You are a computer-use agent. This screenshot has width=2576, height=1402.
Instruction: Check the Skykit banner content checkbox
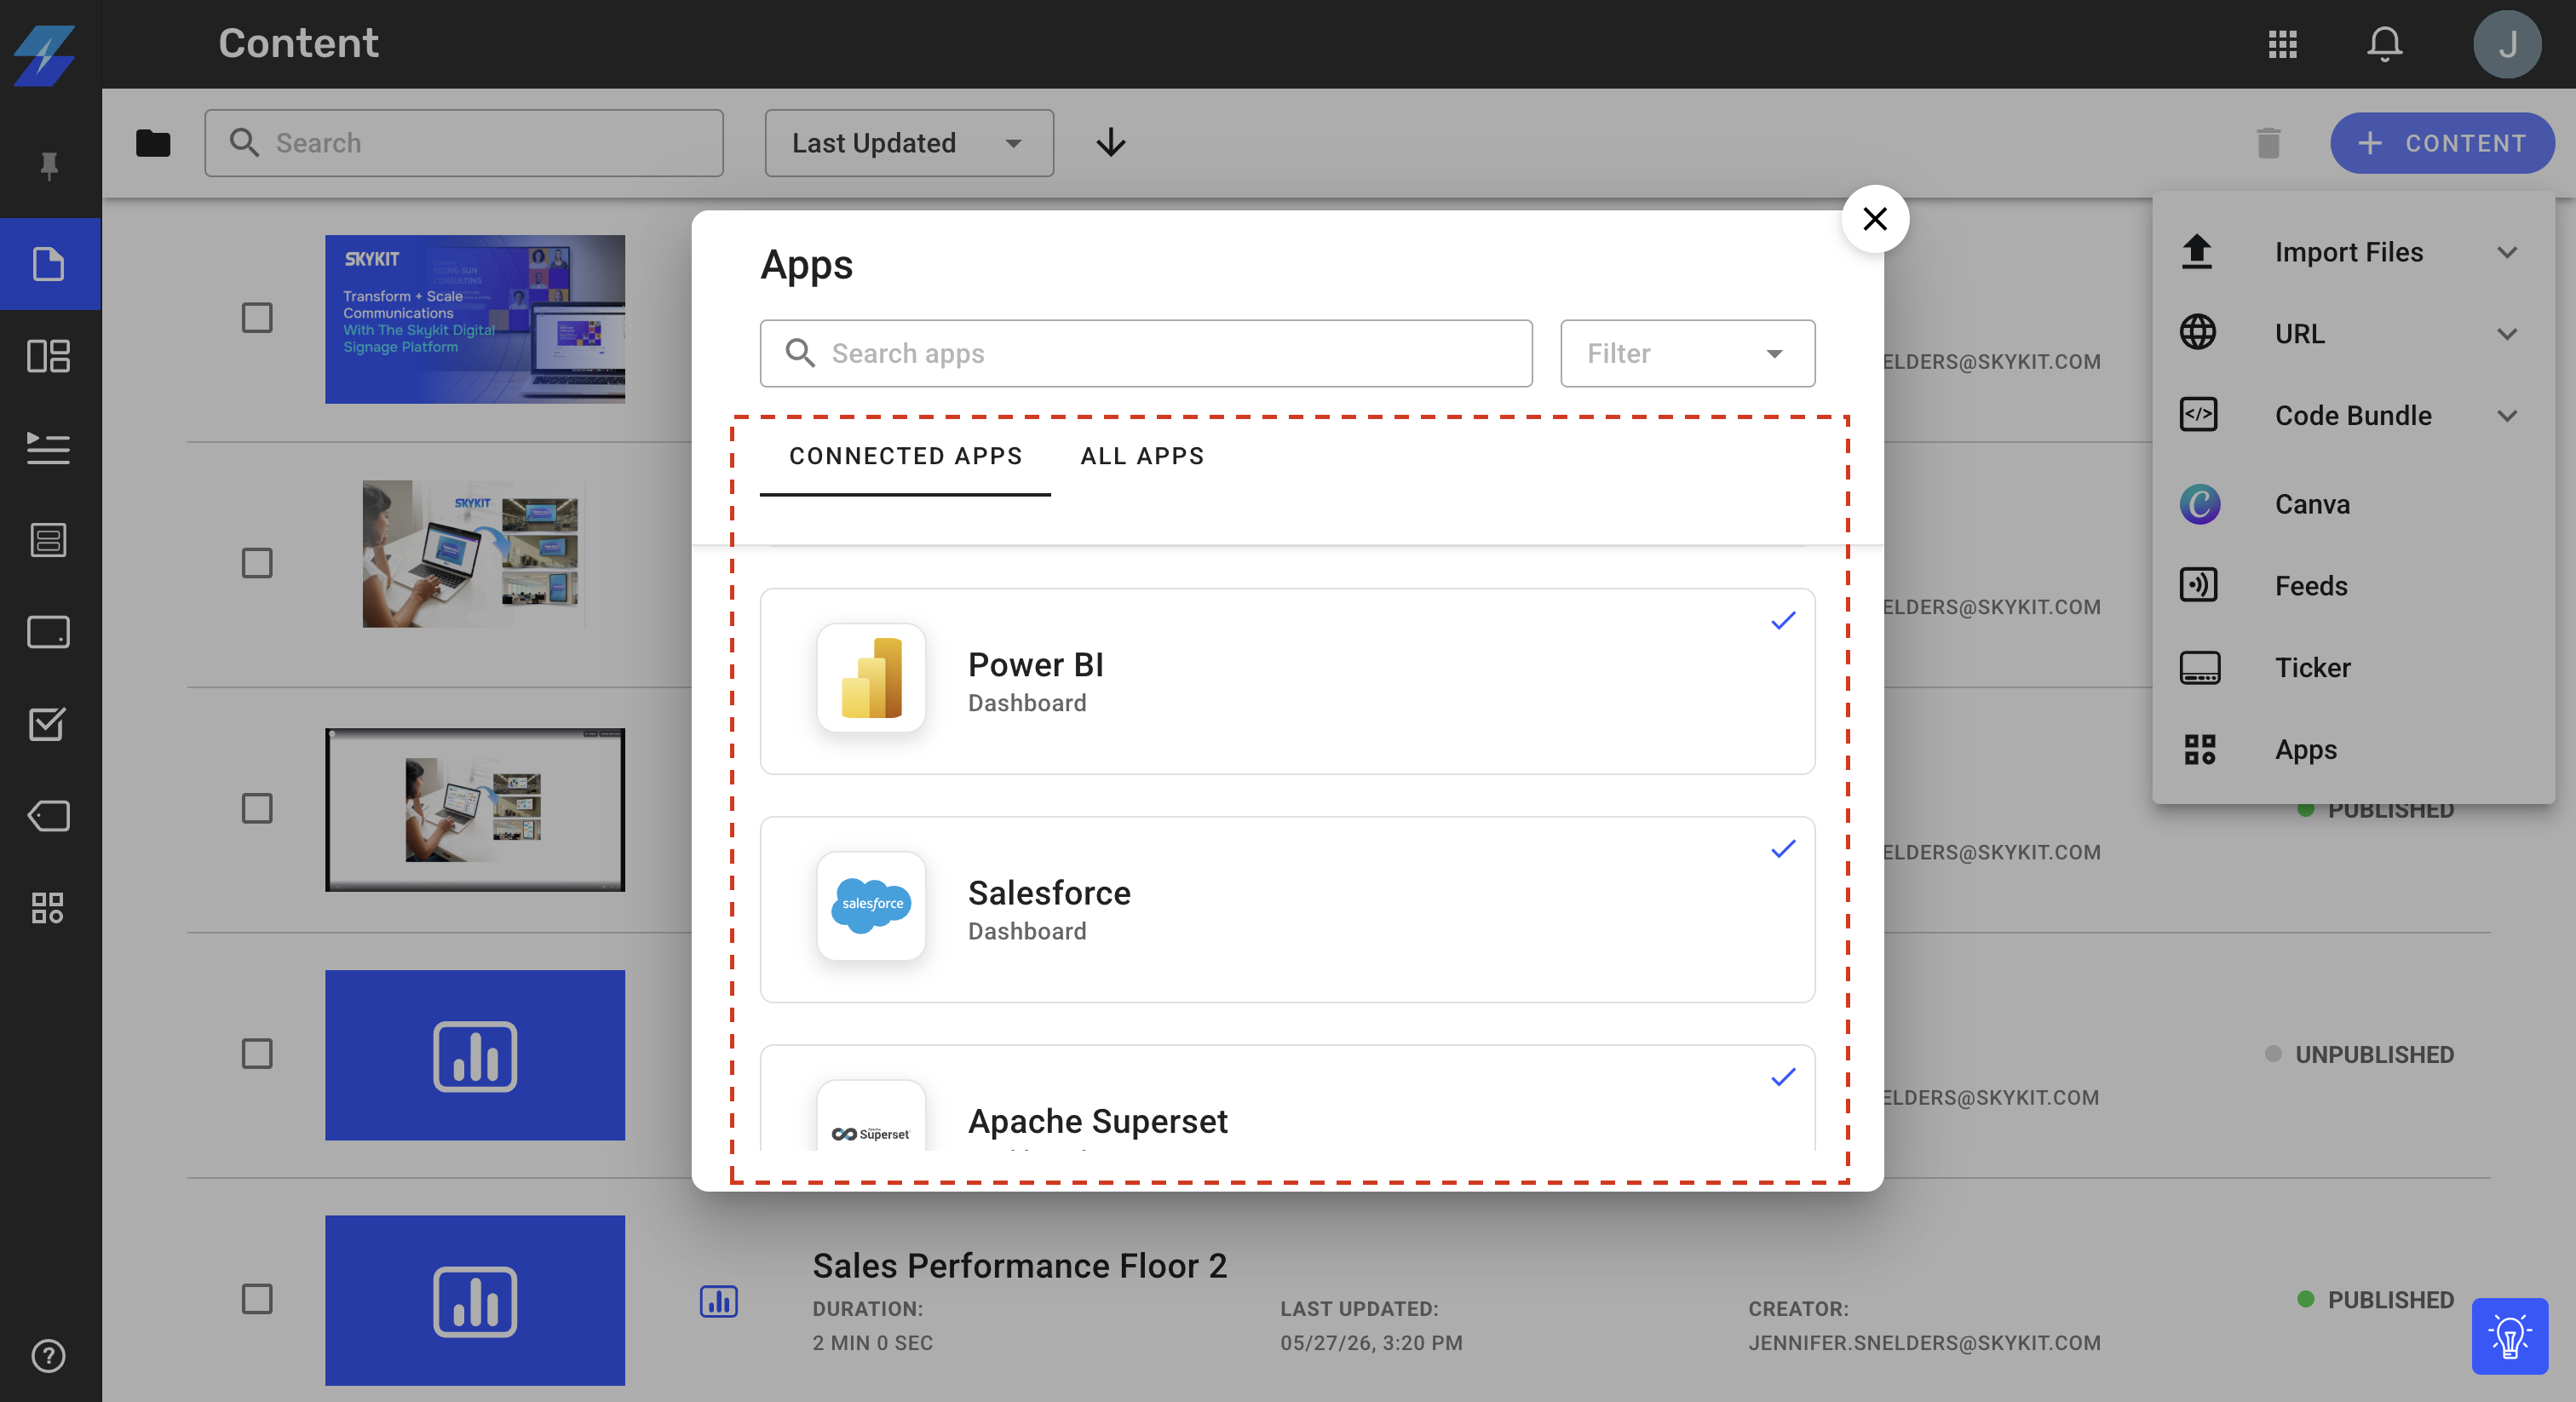(x=257, y=318)
